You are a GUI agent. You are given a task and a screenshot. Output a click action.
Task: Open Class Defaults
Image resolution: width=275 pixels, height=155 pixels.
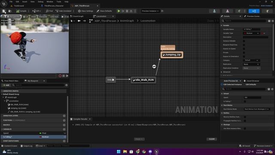104,11
